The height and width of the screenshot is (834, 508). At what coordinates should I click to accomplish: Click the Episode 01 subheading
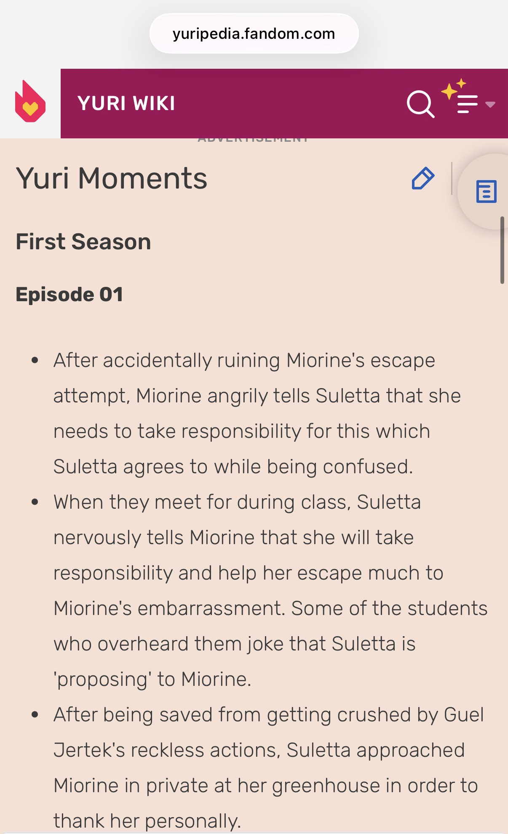coord(70,294)
